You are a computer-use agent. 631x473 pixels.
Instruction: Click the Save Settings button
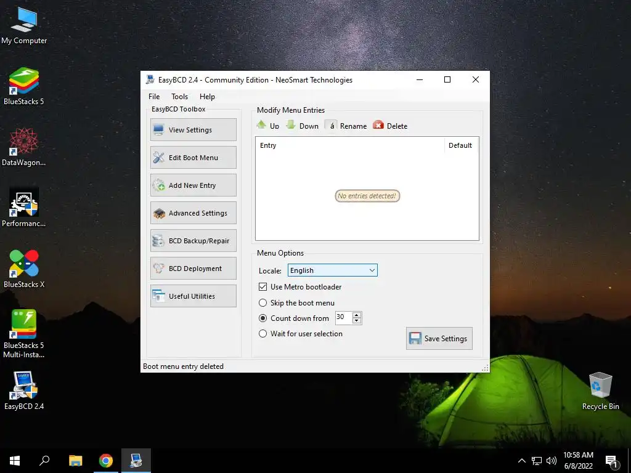(439, 338)
